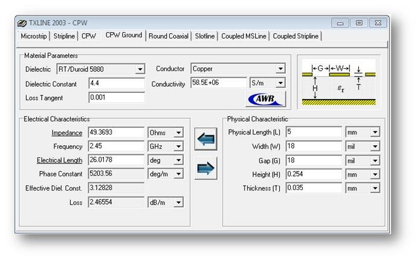This screenshot has height=260, width=417.
Task: Go to the Slotline tab
Action: click(x=204, y=36)
